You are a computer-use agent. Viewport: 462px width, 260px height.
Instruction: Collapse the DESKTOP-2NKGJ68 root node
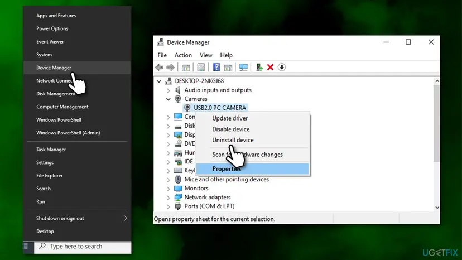(x=159, y=81)
